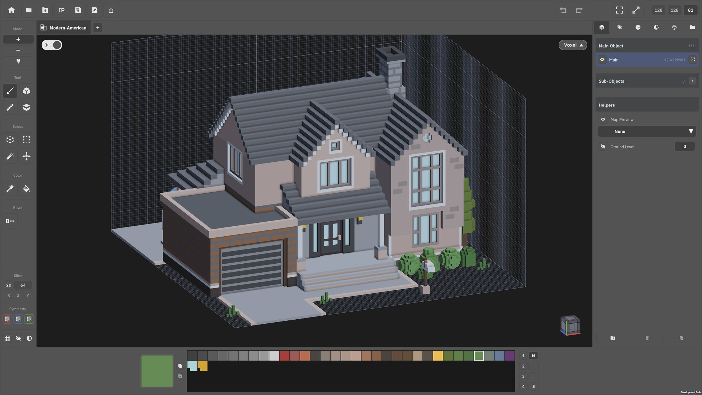Screen dimensions: 702x395
Task: Click the undo arrow in top bar
Action: tap(563, 10)
